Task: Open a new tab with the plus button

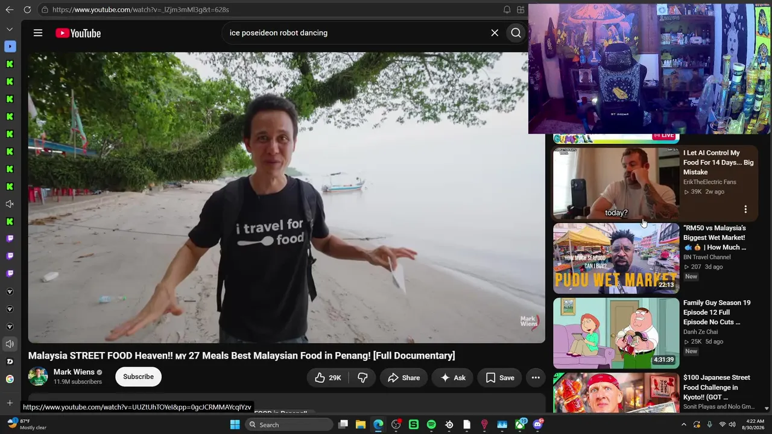Action: pos(10,403)
